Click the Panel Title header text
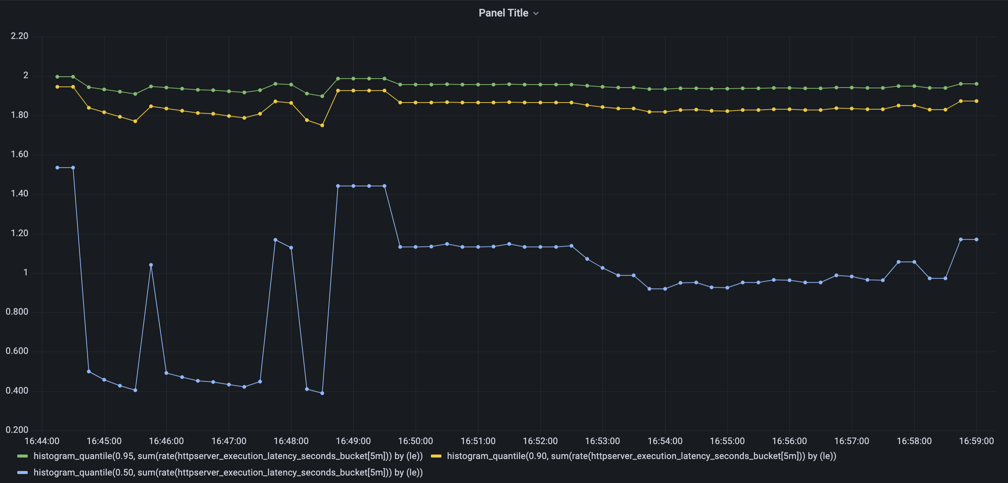Image resolution: width=1008 pixels, height=483 pixels. pyautogui.click(x=503, y=13)
